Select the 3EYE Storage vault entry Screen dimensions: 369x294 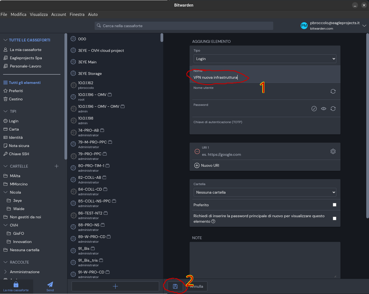[90, 73]
